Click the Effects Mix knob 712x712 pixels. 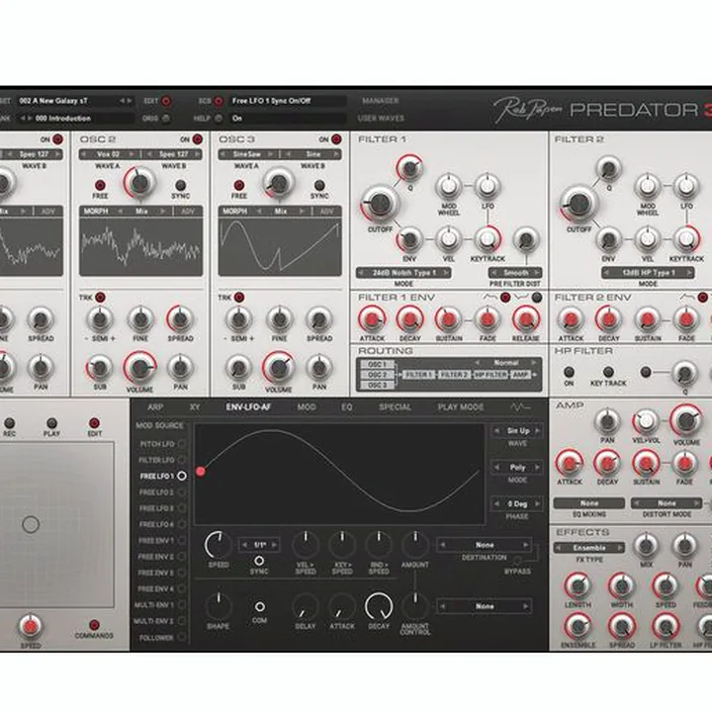point(646,545)
